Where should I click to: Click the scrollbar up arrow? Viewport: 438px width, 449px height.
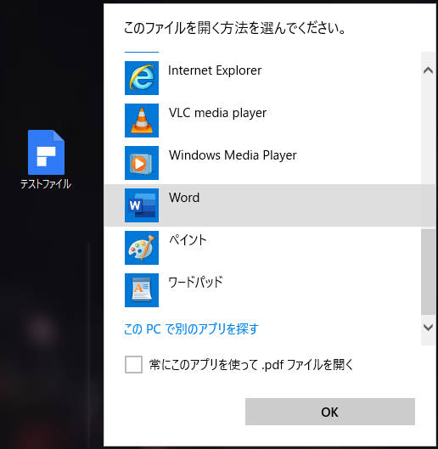coord(429,70)
